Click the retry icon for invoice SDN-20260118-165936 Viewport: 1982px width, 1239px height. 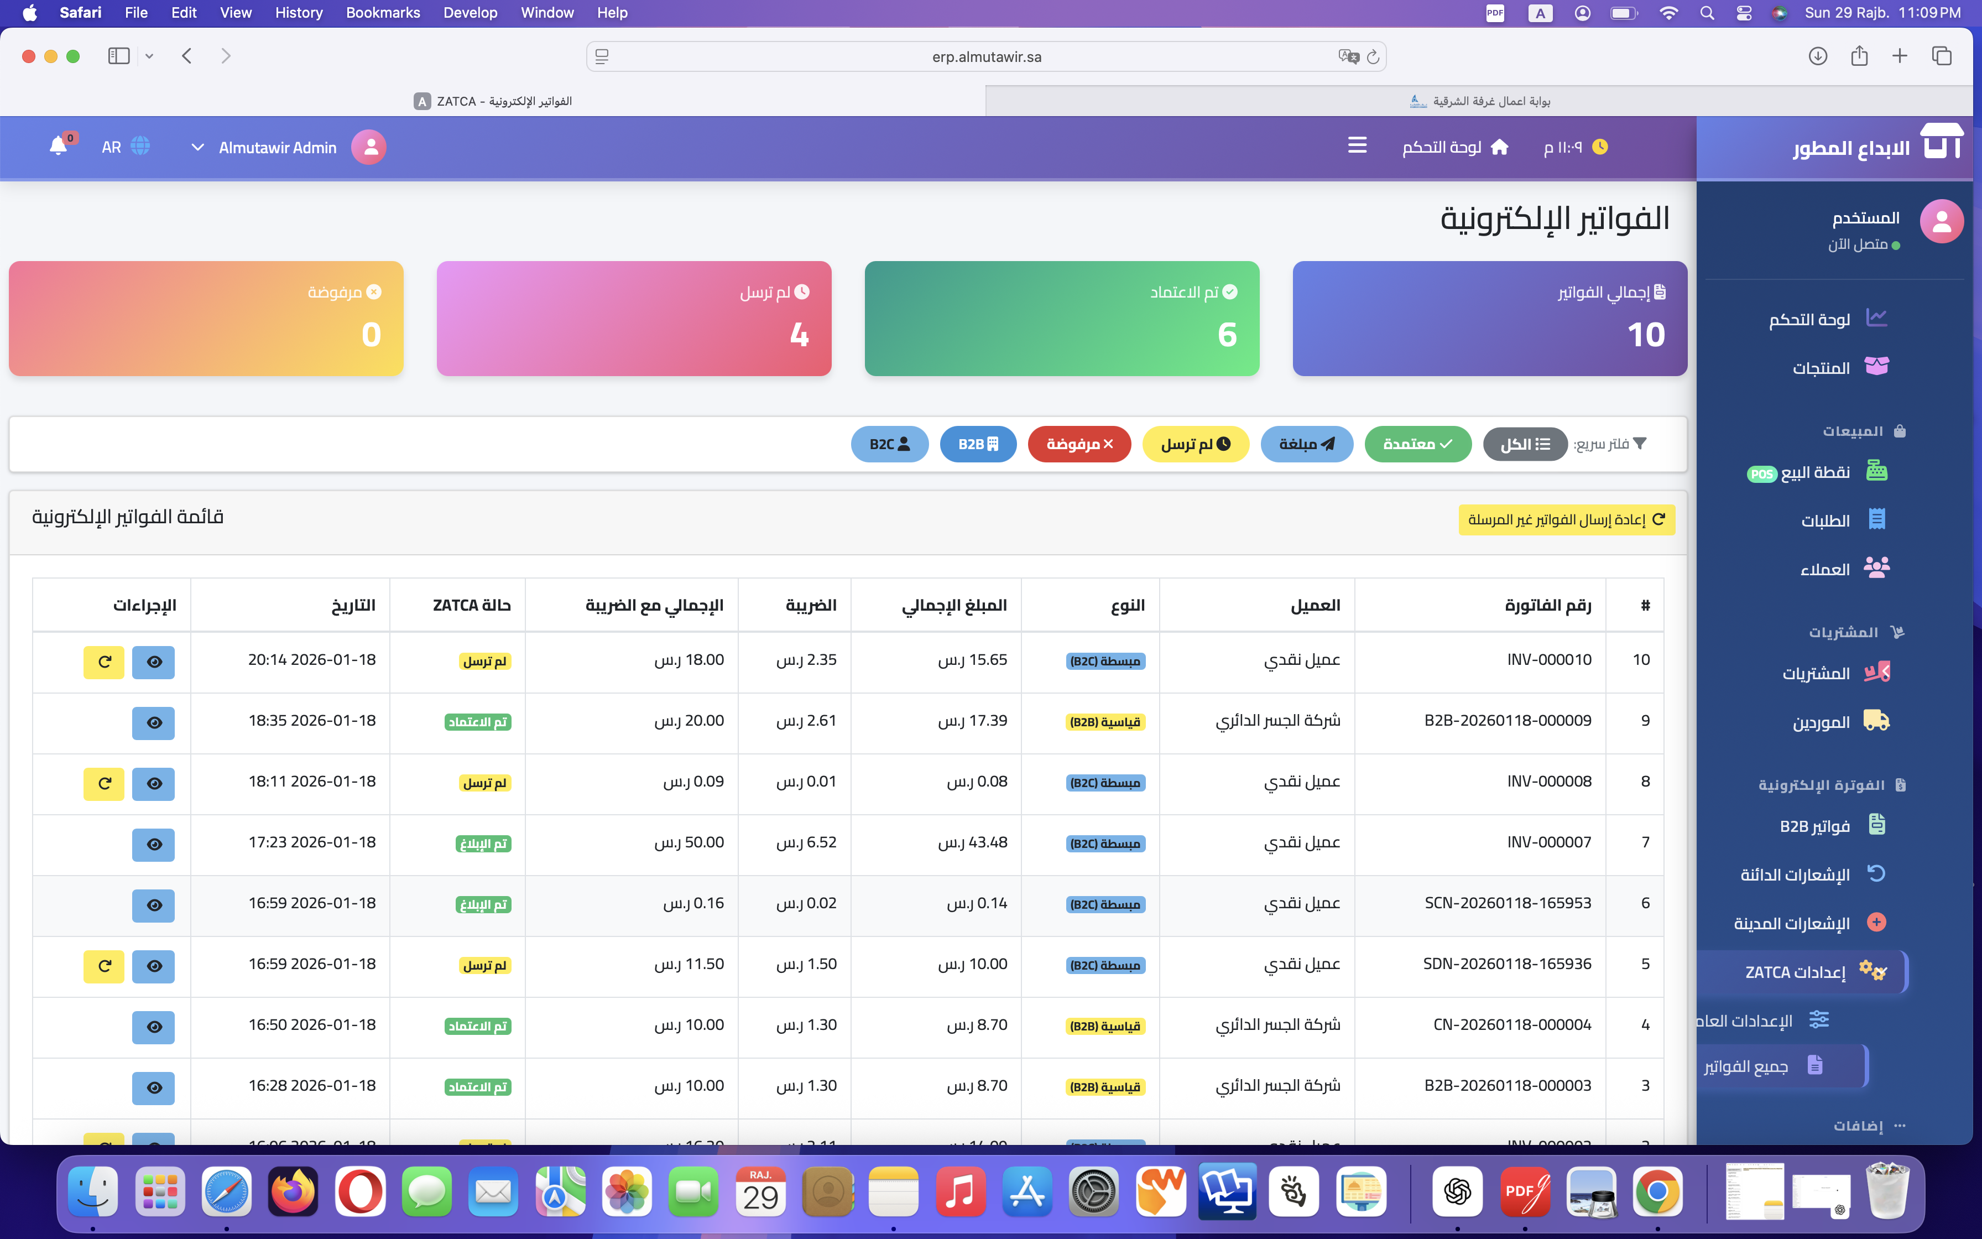coord(104,966)
